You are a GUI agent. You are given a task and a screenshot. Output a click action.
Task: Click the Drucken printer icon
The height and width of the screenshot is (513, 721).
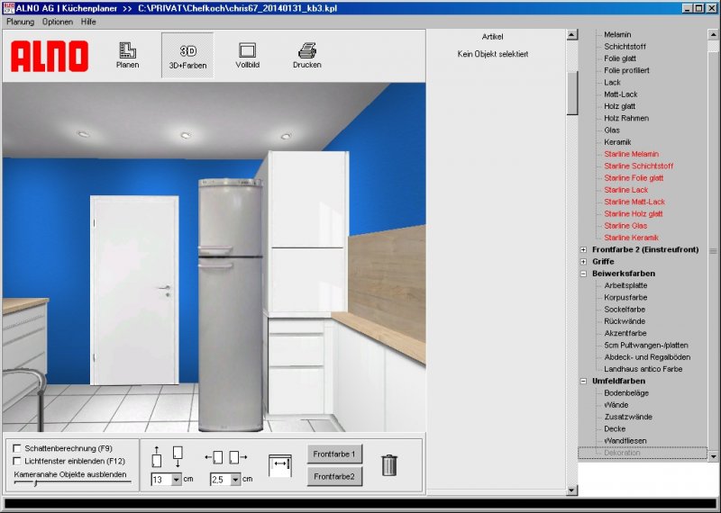click(306, 56)
